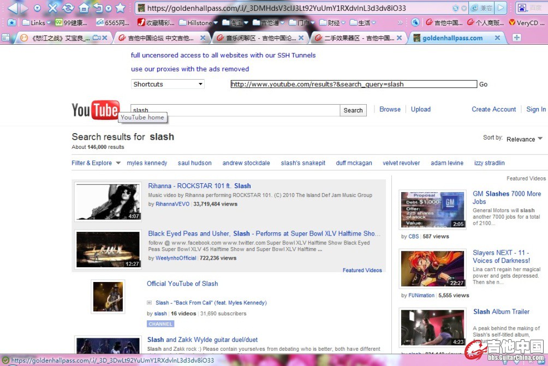Expand the Filter & Explore options
Viewport: 548px width, 366px height.
96,163
